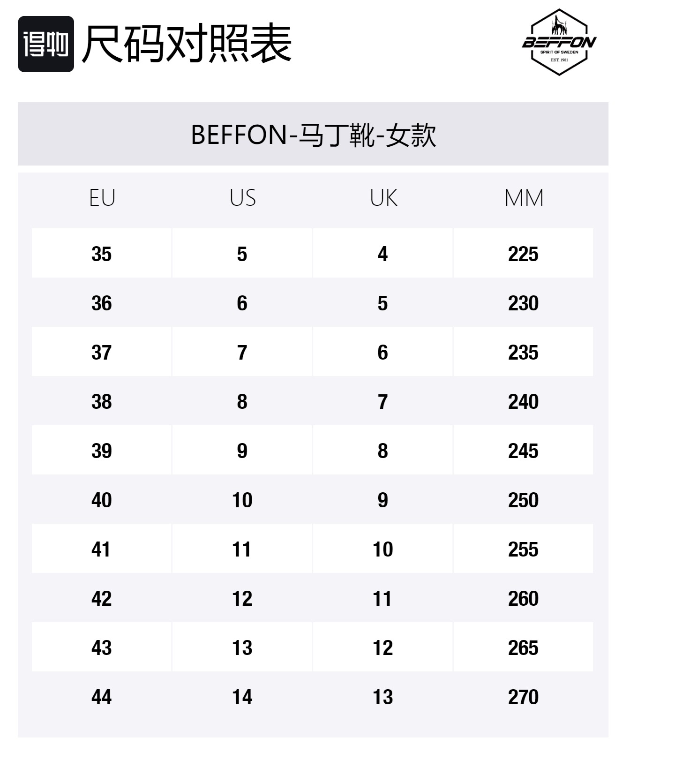Image resolution: width=675 pixels, height=775 pixels.
Task: Select EU size 35 cell
Action: pos(102,254)
